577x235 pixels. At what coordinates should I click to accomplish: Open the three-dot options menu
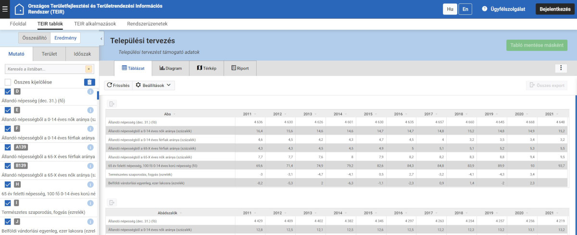pos(561,68)
